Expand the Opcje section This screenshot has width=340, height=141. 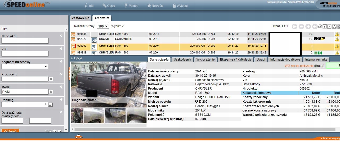pos(78,58)
